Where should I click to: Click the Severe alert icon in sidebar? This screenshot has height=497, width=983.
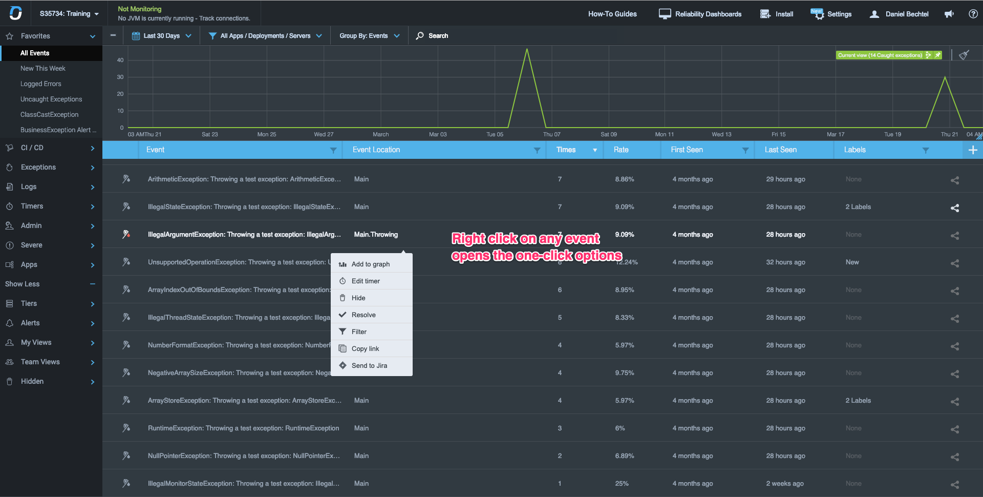(9, 245)
